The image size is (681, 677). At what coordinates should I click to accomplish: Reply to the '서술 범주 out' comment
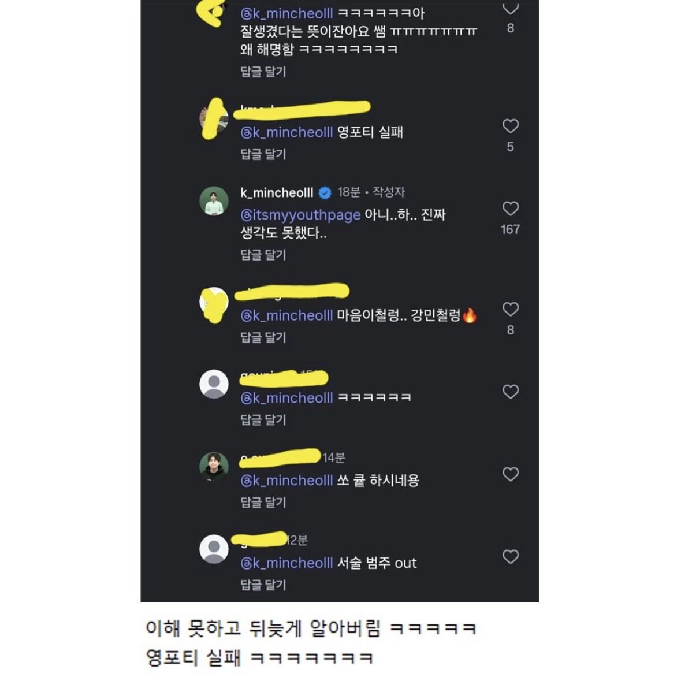263,585
